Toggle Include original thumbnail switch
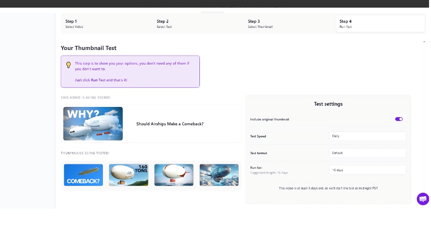The width and height of the screenshot is (431, 239). pyautogui.click(x=399, y=119)
